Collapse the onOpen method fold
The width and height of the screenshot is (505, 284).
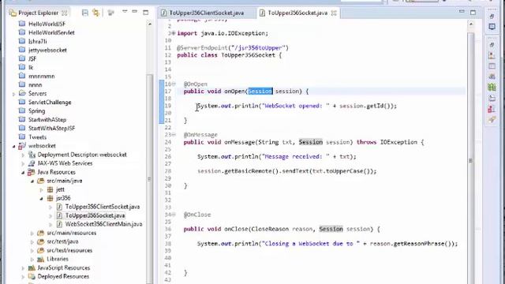click(x=174, y=84)
